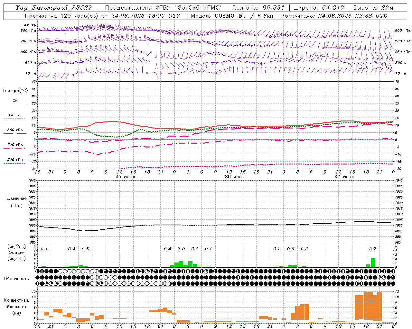Click the 'Осадки' precipitation label
The height and width of the screenshot is (329, 412).
pyautogui.click(x=17, y=253)
